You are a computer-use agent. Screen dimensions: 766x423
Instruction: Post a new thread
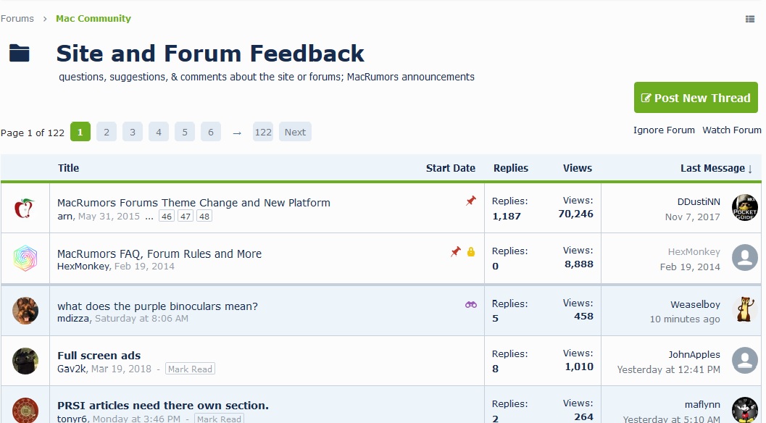click(x=696, y=98)
